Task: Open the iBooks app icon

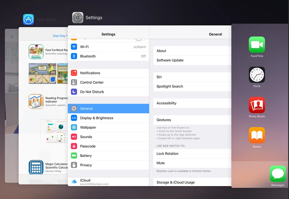Action: (x=257, y=135)
